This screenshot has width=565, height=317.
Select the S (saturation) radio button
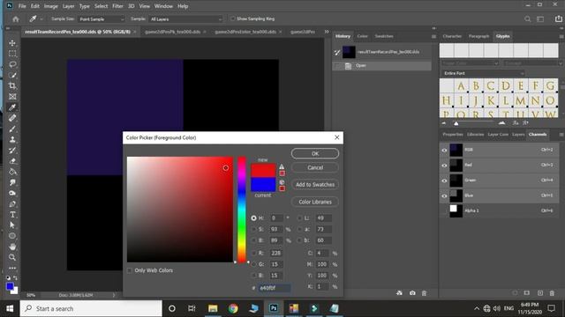253,229
